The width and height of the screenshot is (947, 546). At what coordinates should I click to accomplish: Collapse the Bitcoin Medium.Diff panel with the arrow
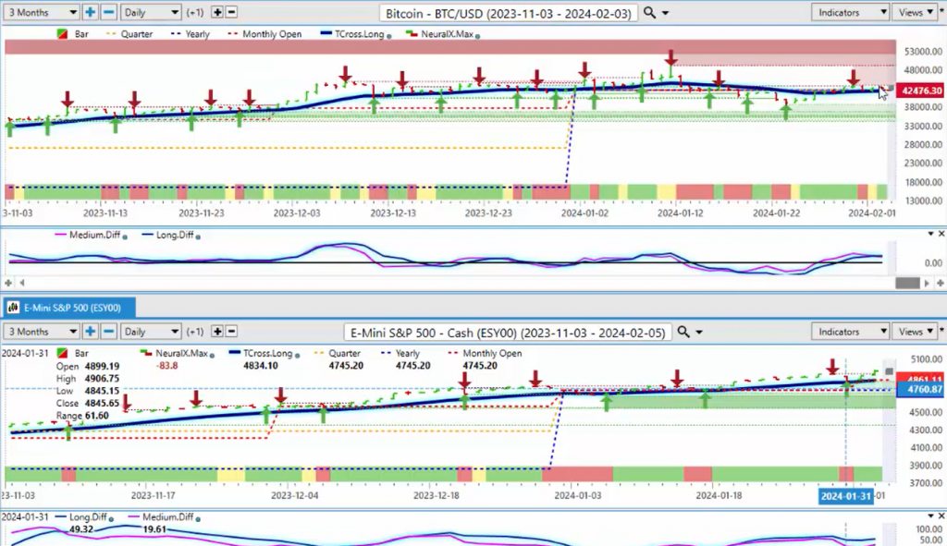coord(930,234)
